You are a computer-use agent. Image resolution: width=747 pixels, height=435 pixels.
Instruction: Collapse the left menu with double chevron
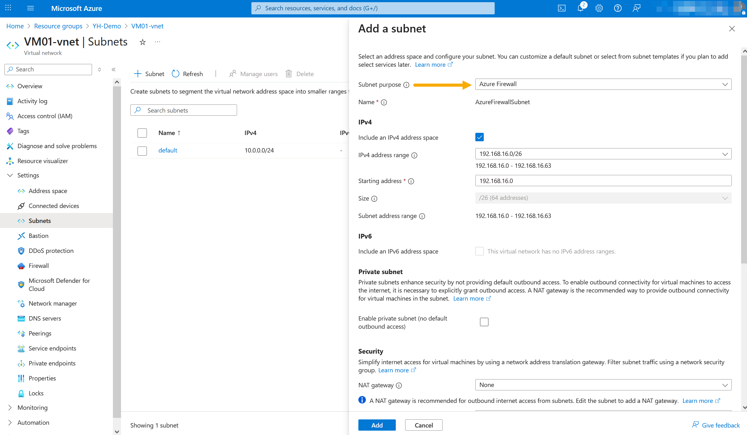coord(114,70)
